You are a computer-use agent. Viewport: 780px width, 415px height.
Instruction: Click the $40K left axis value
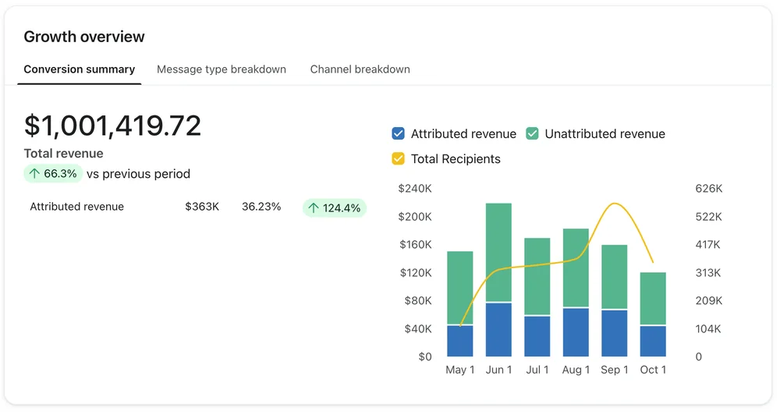point(417,328)
